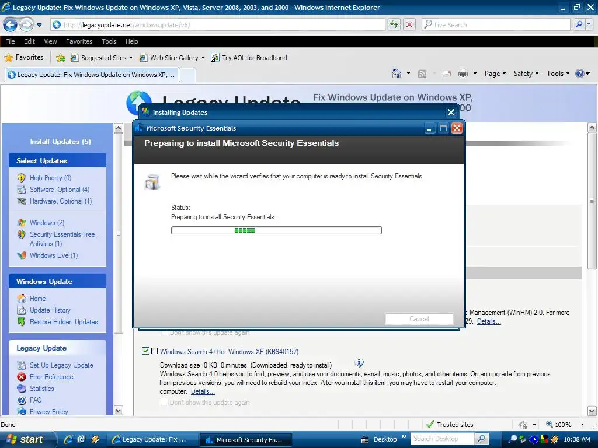The image size is (598, 448).
Task: Switch to Microsoft Security Essentials taskbar button
Action: point(246,440)
